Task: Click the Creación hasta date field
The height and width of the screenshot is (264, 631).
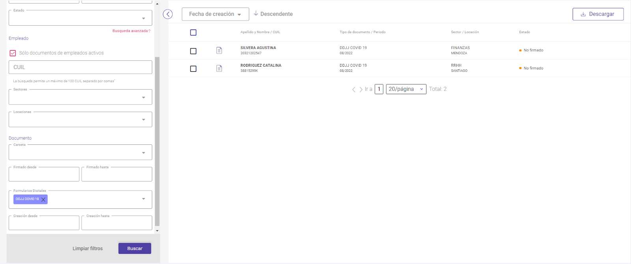Action: coord(117,223)
